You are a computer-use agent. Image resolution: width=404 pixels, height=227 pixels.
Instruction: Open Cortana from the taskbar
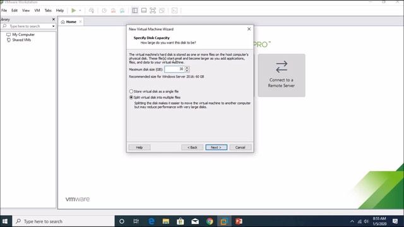[x=122, y=221]
